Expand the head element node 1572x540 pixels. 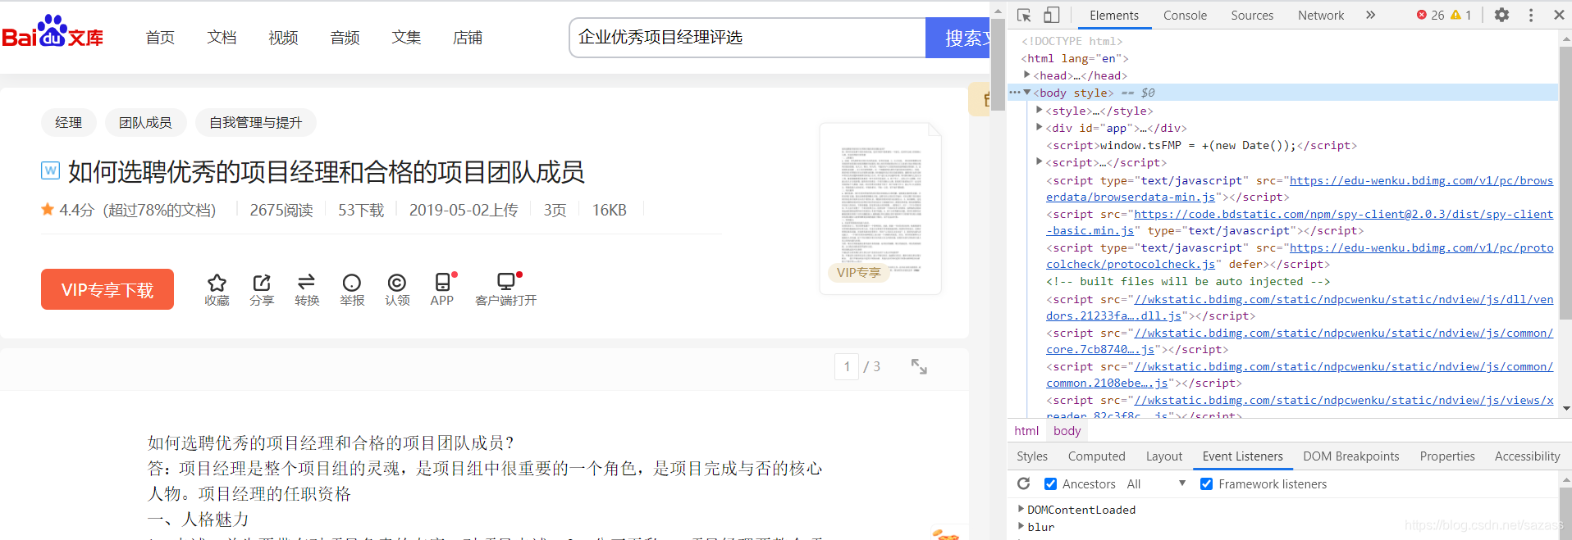point(1027,75)
